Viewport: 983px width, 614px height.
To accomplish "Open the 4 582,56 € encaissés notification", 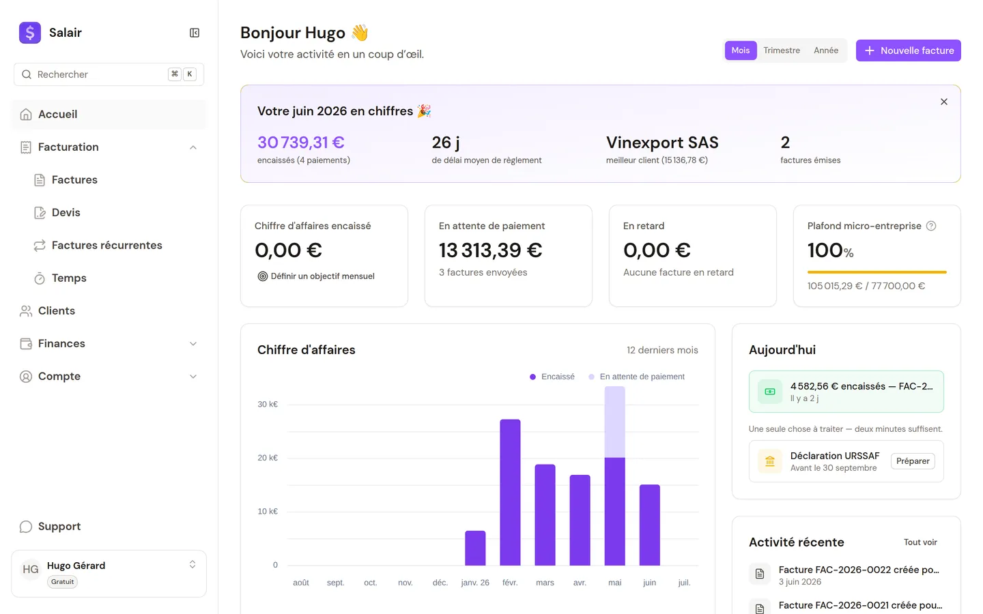I will pyautogui.click(x=846, y=392).
